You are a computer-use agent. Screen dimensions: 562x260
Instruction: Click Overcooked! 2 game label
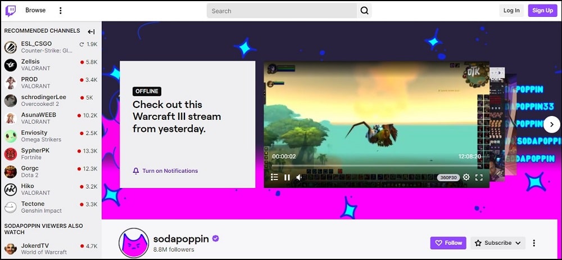40,104
